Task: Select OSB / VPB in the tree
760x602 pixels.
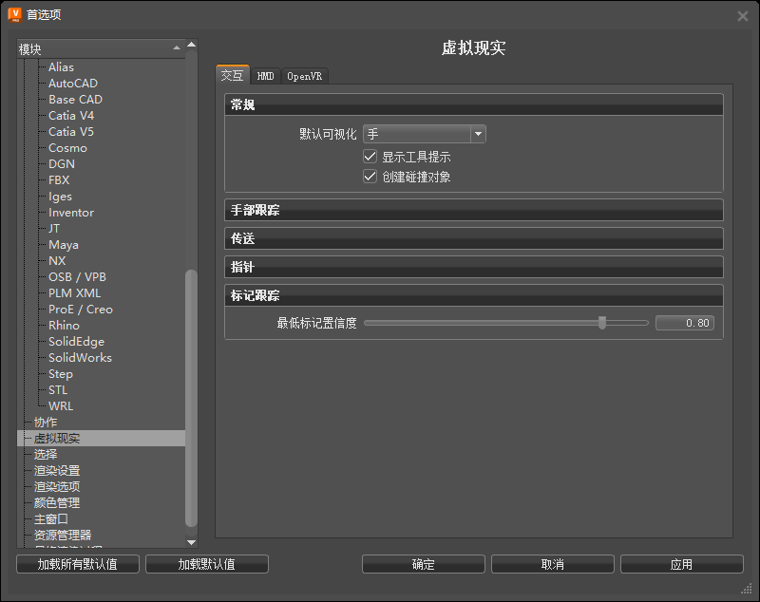Action: [77, 277]
